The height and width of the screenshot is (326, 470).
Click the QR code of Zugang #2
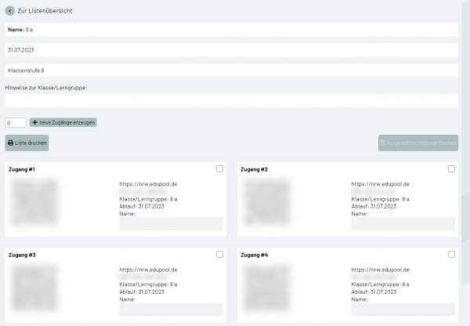pos(266,202)
